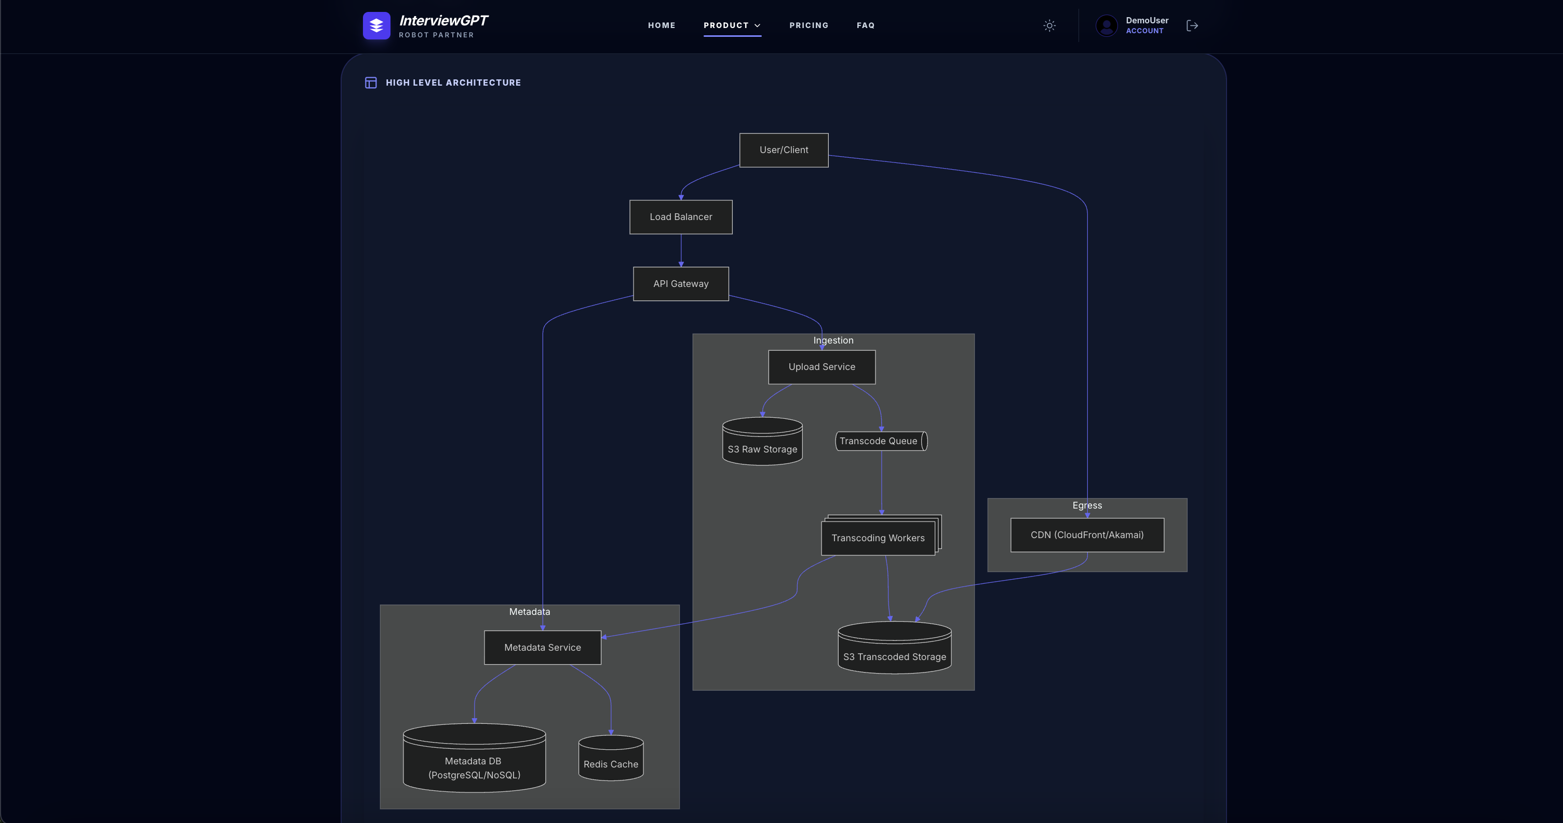Screen dimensions: 1563x823
Task: Select the CDN (CloudFront/Akamai) node
Action: 1087,535
